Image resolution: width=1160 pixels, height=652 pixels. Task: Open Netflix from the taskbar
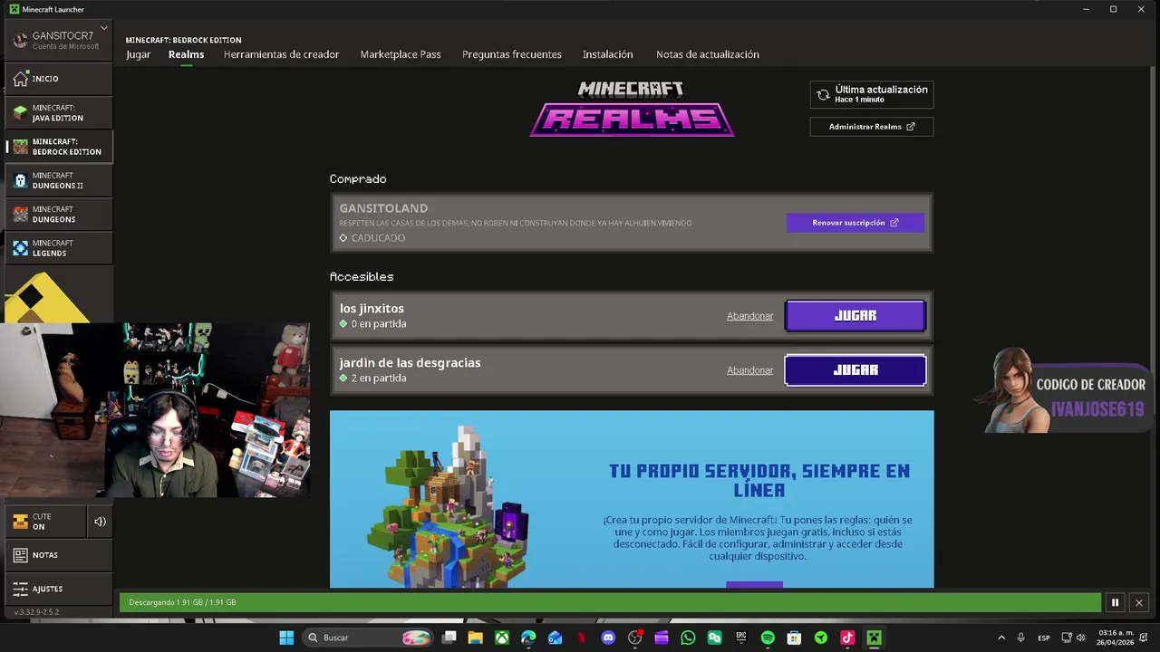(581, 638)
